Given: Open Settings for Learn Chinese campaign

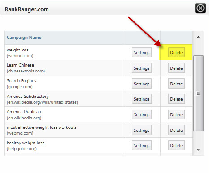Looking at the screenshot, I should point(142,68).
